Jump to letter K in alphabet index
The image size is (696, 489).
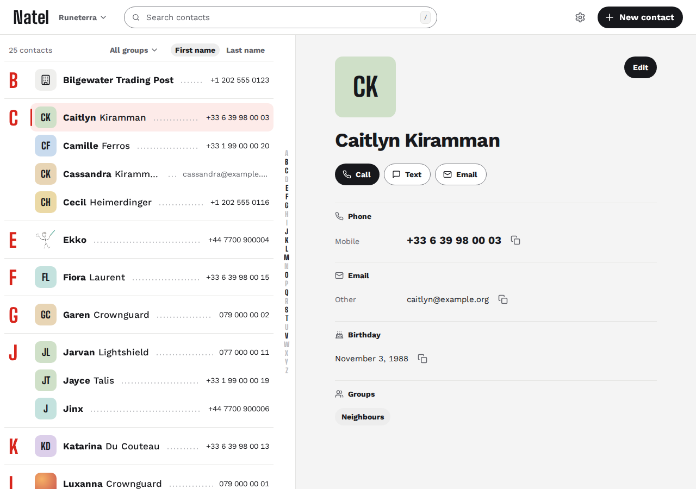pos(287,240)
